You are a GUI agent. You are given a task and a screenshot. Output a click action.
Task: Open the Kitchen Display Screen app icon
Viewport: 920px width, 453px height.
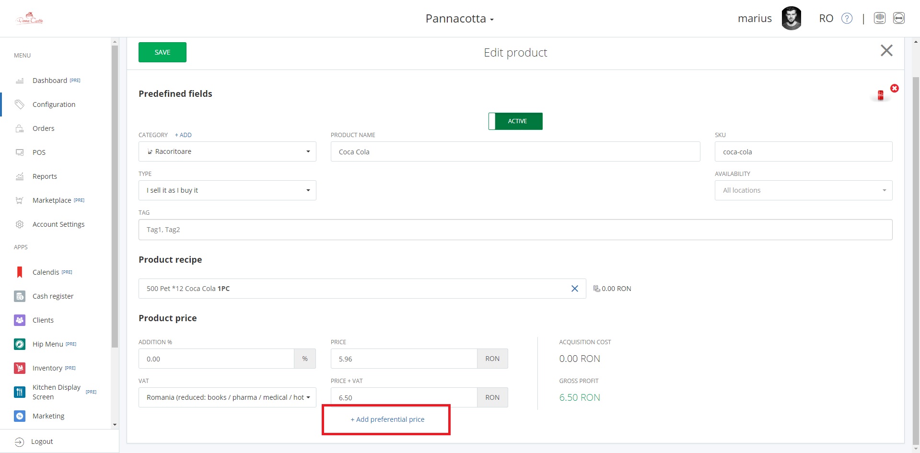pos(20,392)
